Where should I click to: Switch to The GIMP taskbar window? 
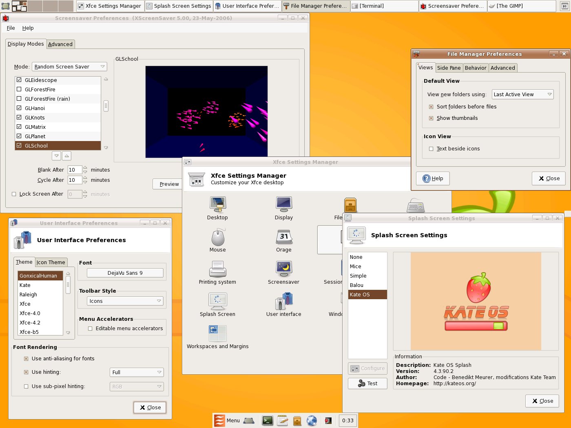(x=521, y=6)
